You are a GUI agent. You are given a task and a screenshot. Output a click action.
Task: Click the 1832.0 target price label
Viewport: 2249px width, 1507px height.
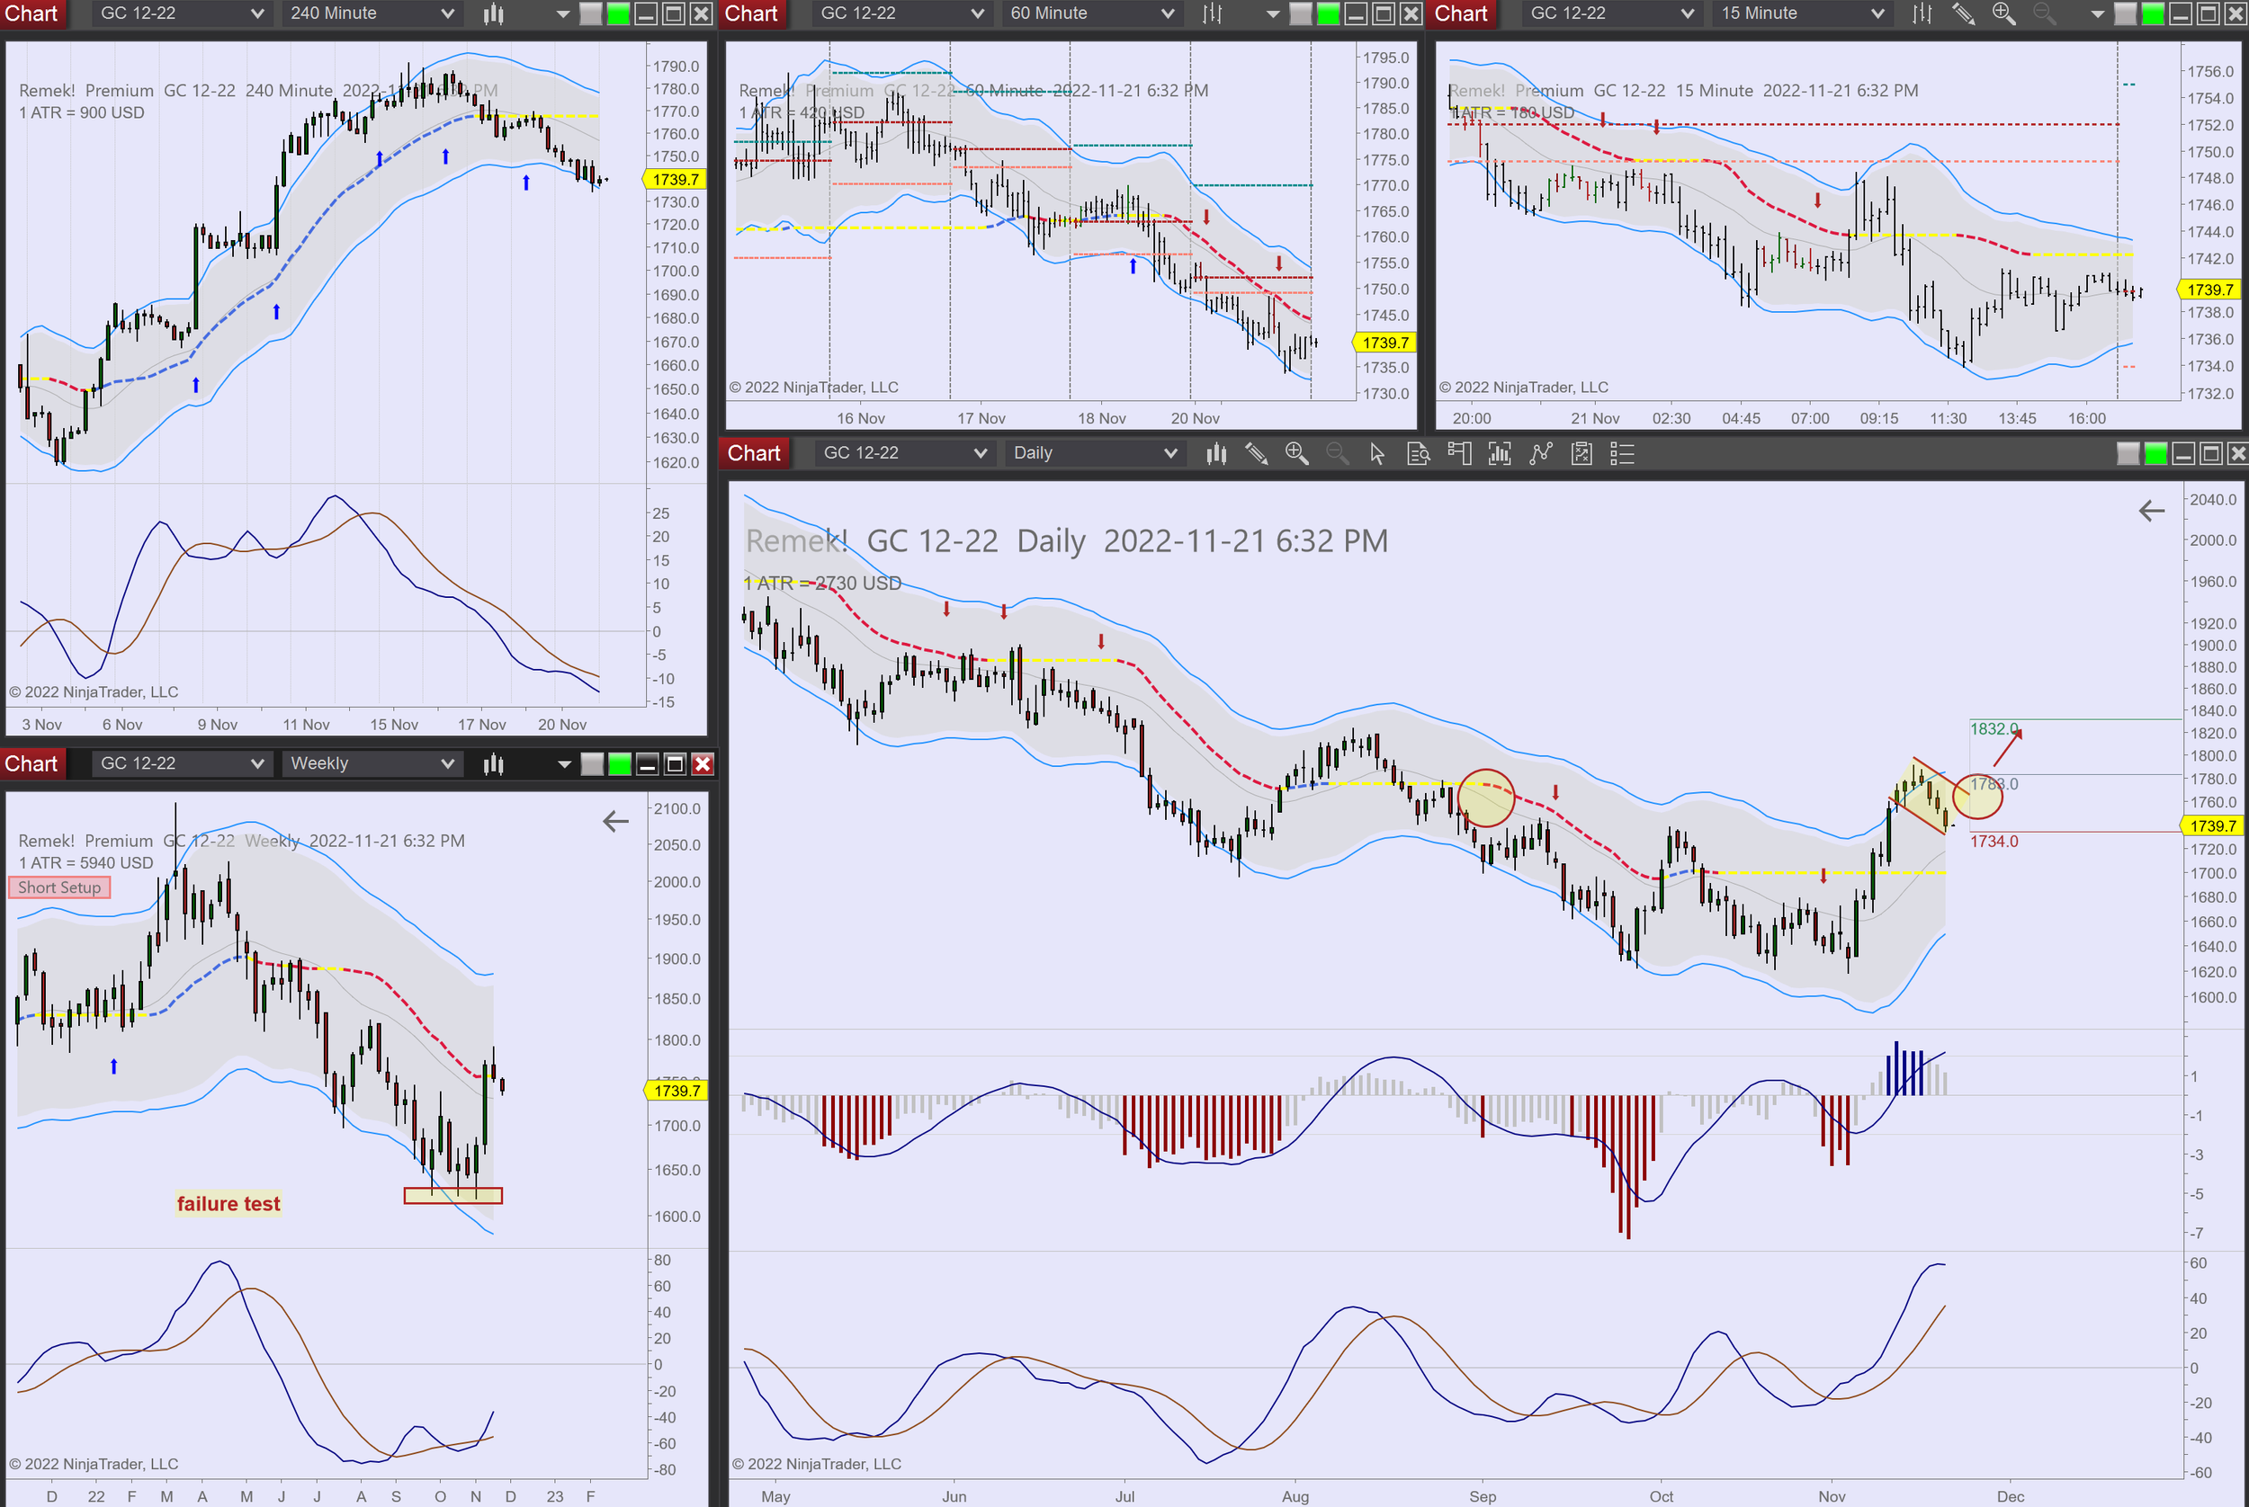(x=1994, y=728)
